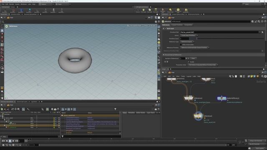Viewport: 267px width, 150px height.
Task: Click the scene graph details filter funnel icon
Action: click(115, 109)
